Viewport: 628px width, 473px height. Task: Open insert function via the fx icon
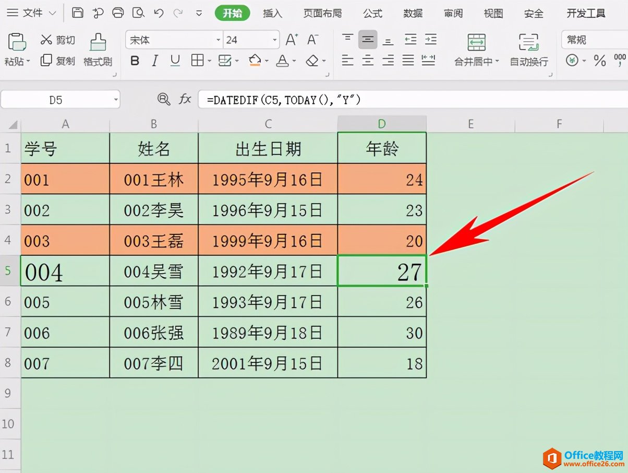(x=185, y=99)
